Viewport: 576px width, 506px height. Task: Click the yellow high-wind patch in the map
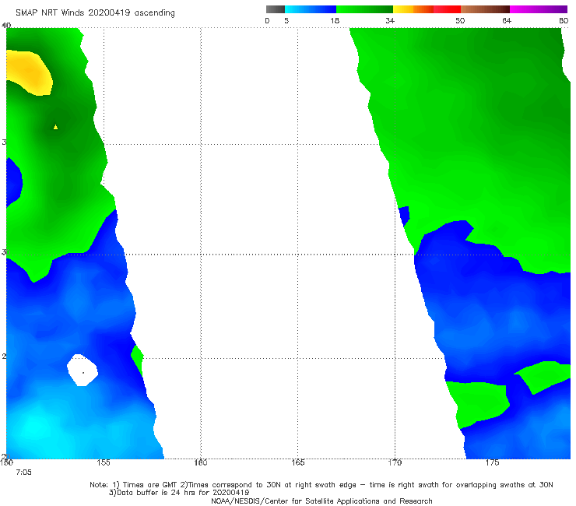pyautogui.click(x=30, y=72)
